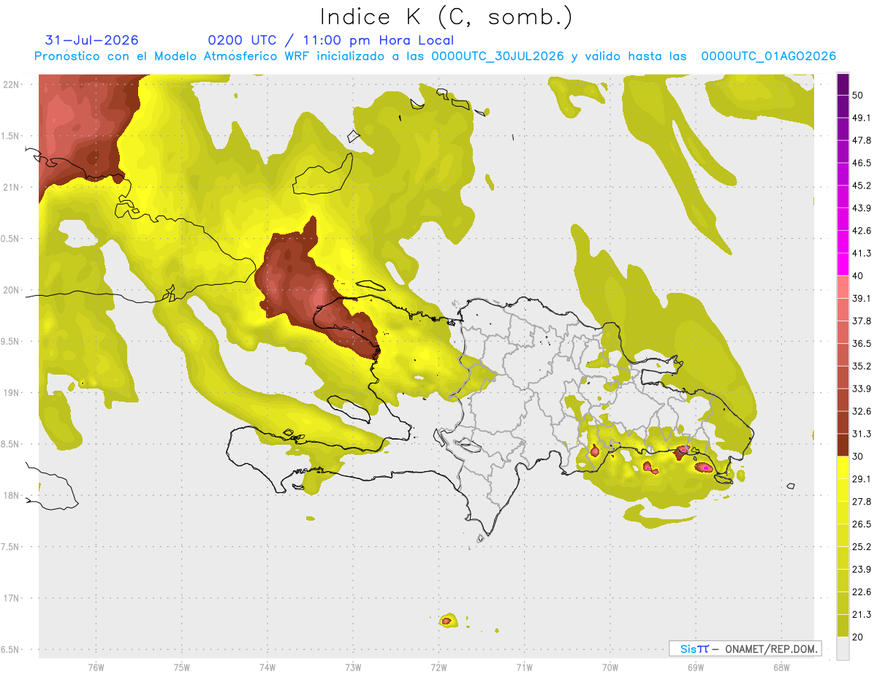
Task: Click the "Indice K (C, somb.)" title
Action: (x=447, y=17)
